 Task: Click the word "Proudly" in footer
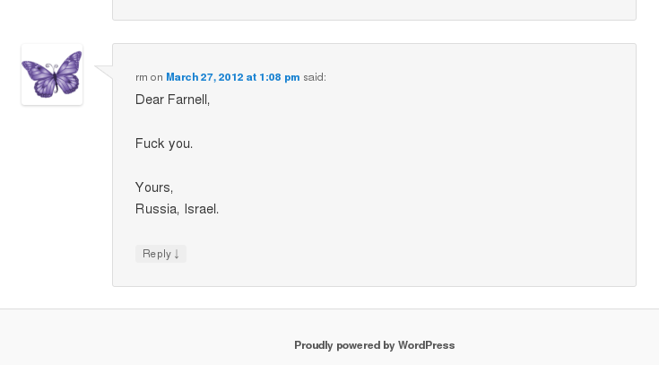point(313,345)
